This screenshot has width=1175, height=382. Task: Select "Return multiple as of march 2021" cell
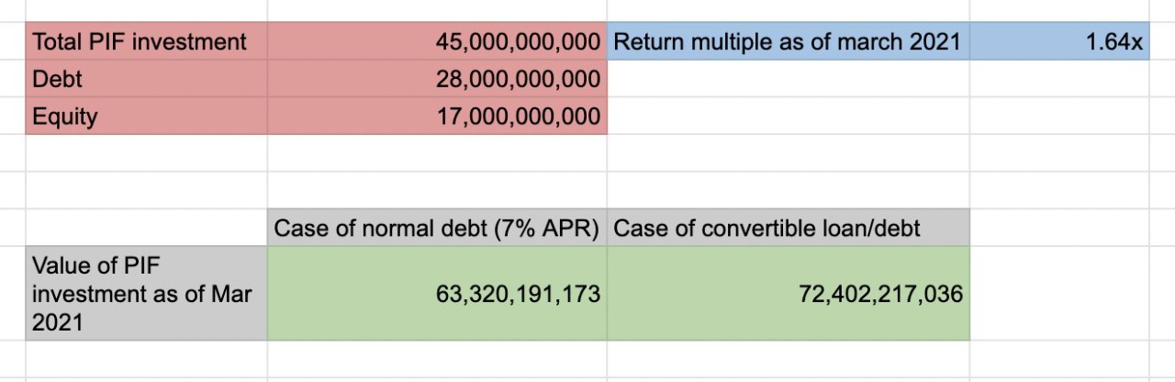(787, 41)
